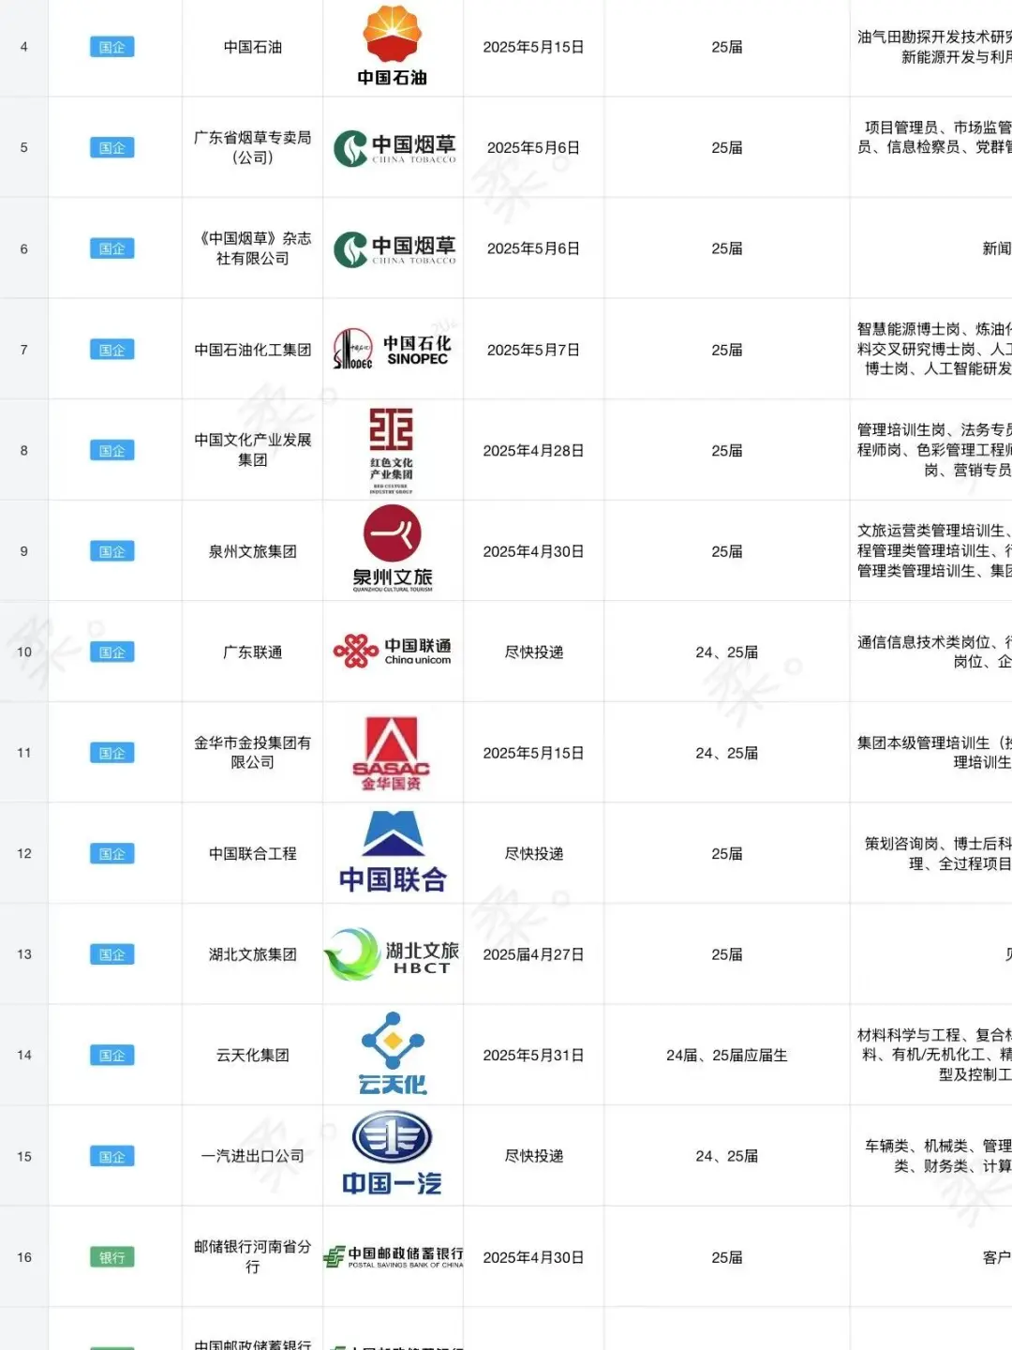Click the 24届、25届应届生 cell
Image resolution: width=1012 pixels, height=1350 pixels.
pos(727,1055)
